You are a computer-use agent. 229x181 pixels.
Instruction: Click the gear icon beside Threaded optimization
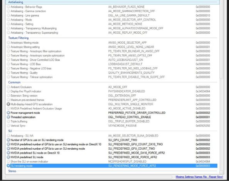pos(8,117)
